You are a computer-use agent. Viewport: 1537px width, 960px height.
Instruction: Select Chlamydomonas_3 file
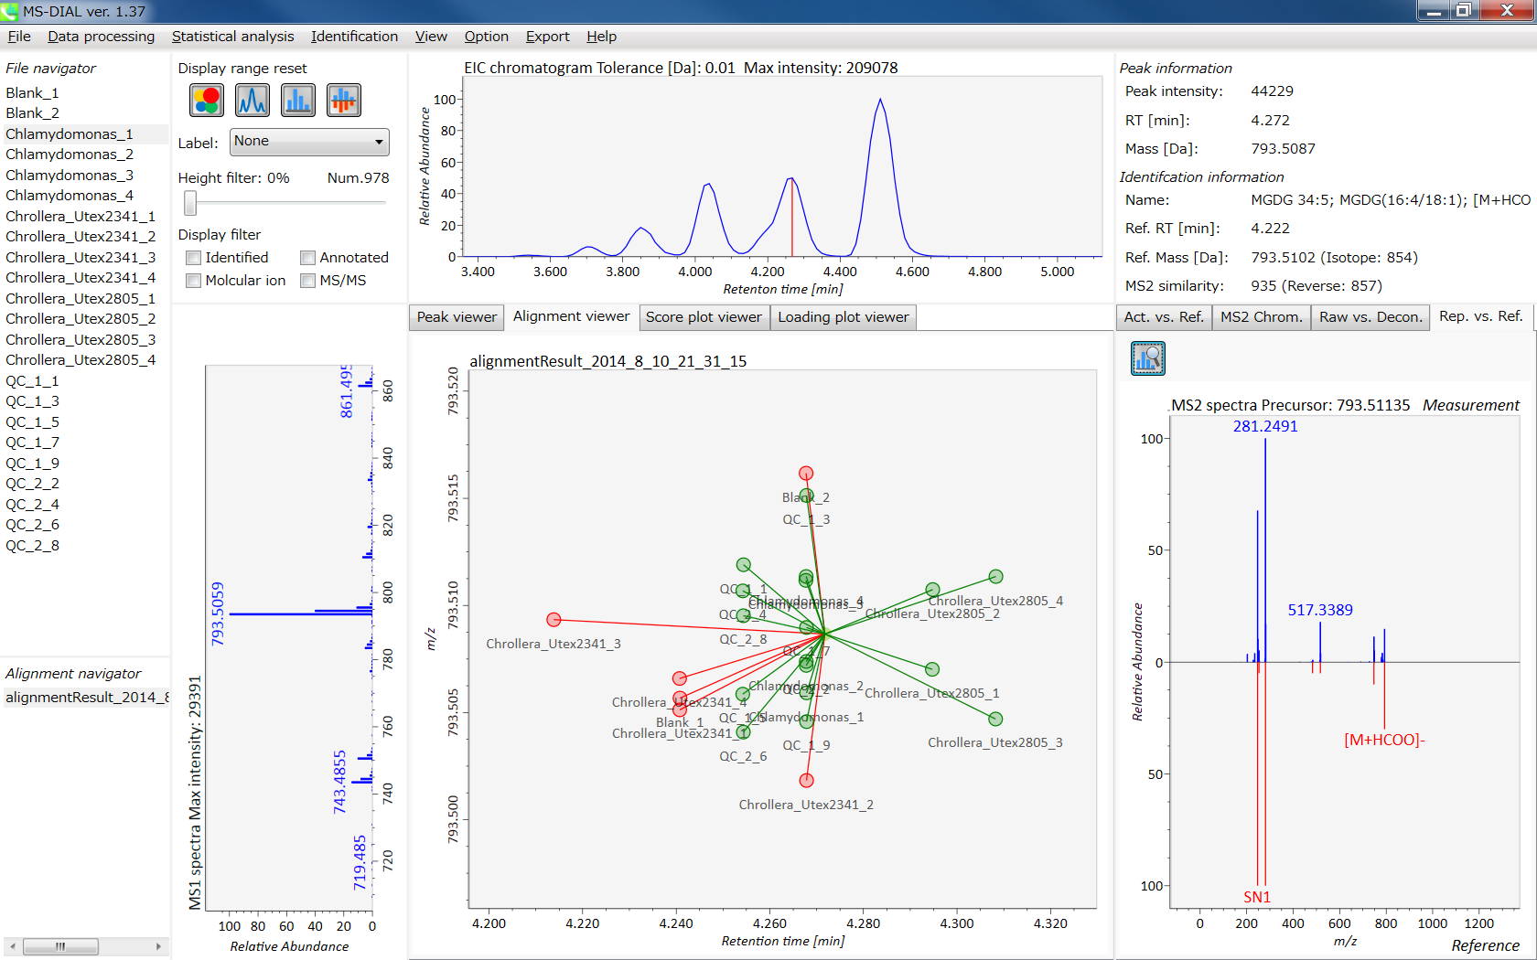coord(70,176)
